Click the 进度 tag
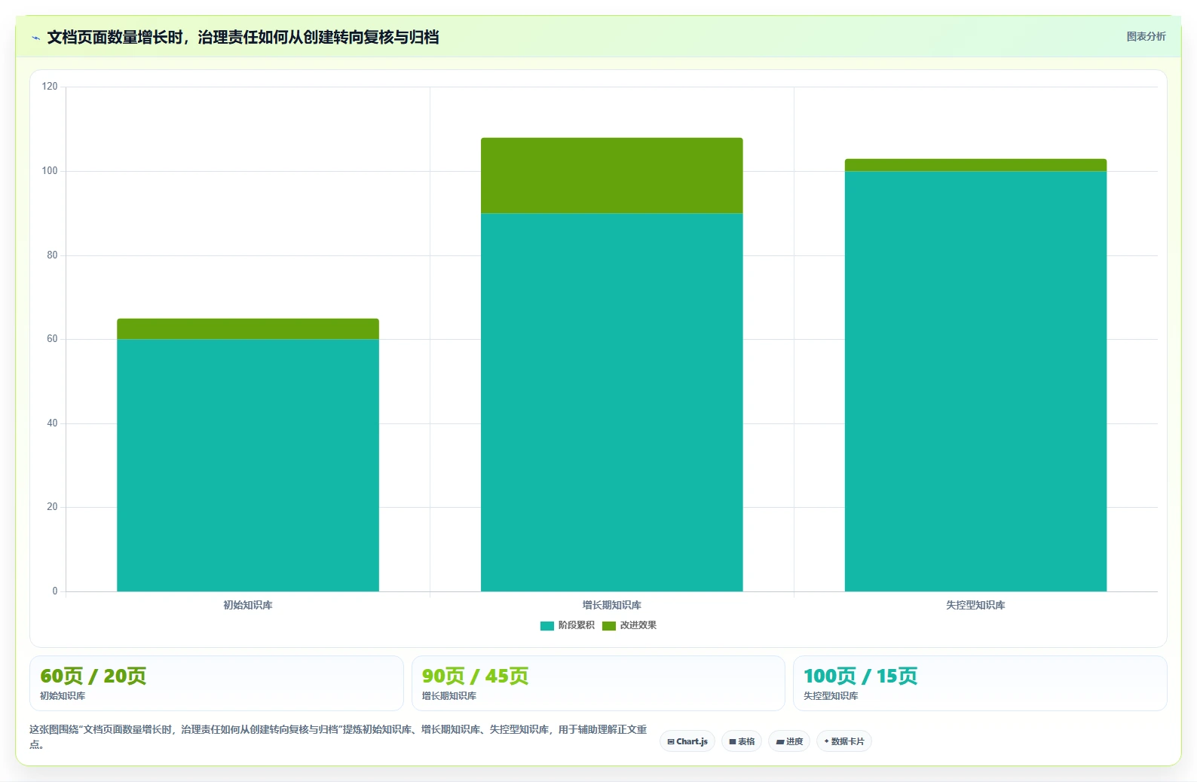 (x=789, y=741)
